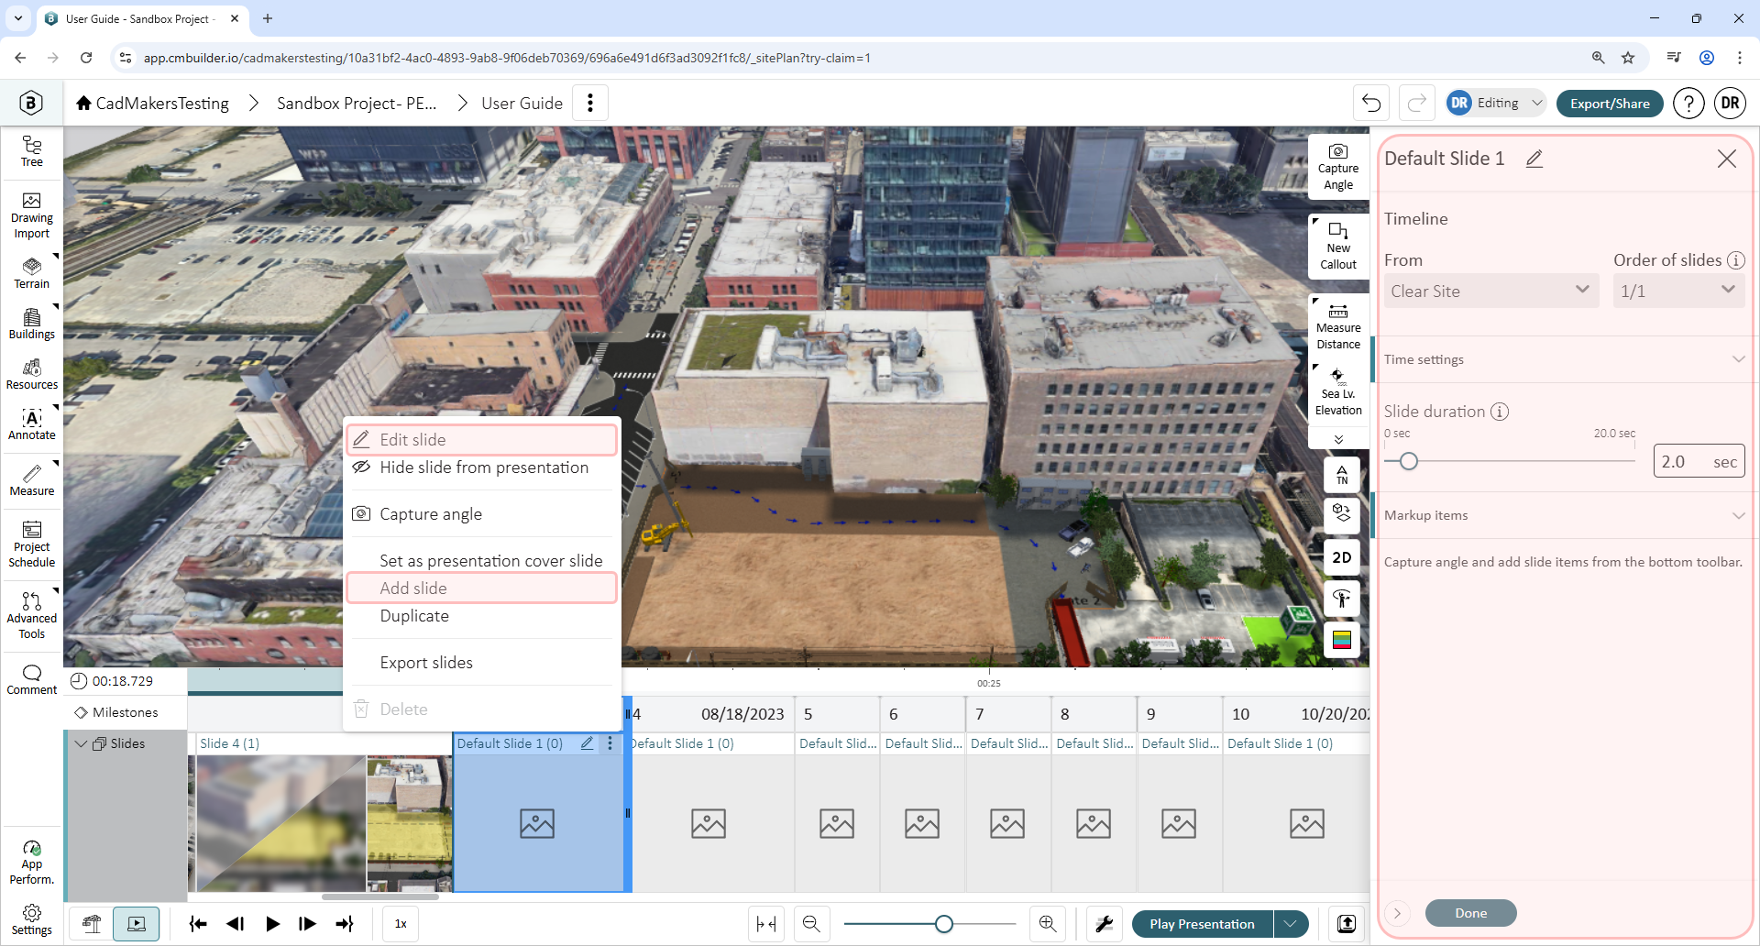Open the Buildings tool

[32, 324]
